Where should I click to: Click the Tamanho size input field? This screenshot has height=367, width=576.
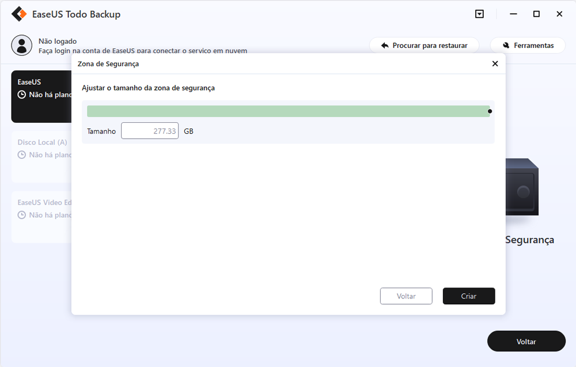coord(150,131)
